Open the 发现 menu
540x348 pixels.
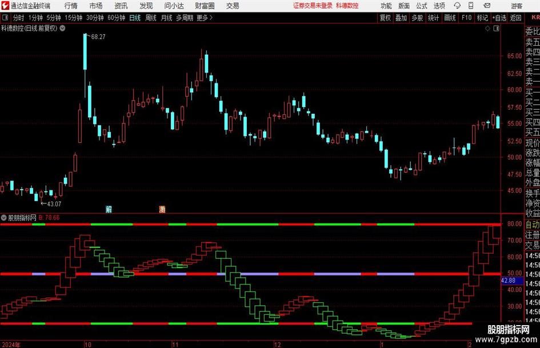(x=146, y=6)
